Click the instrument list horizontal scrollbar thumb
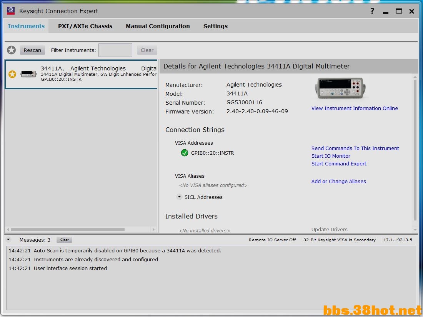Viewport: 423px width, 317px height. point(68,230)
